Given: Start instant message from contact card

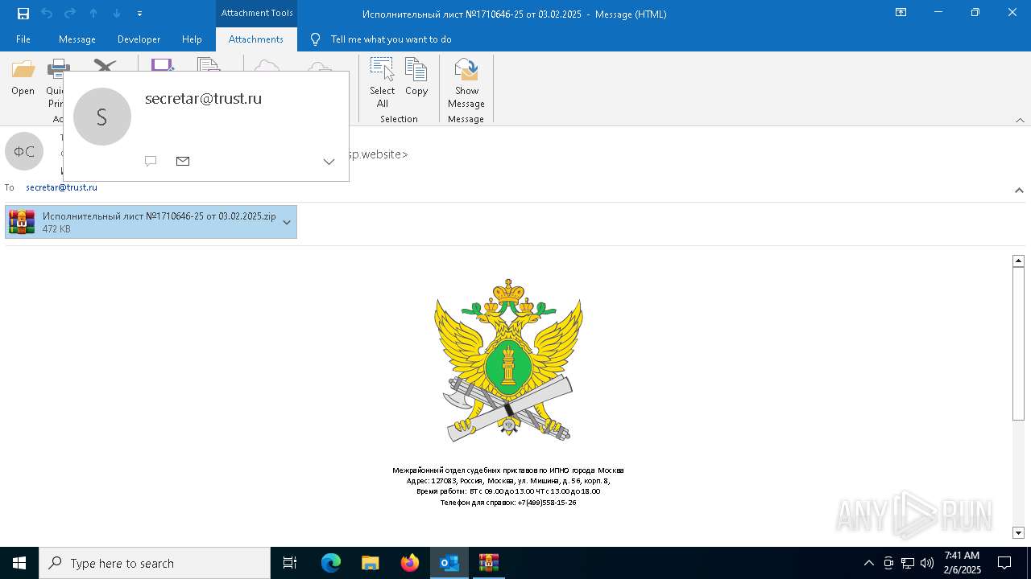Looking at the screenshot, I should coord(151,161).
